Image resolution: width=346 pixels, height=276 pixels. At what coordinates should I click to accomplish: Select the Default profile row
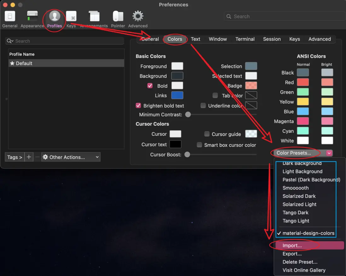[66, 63]
